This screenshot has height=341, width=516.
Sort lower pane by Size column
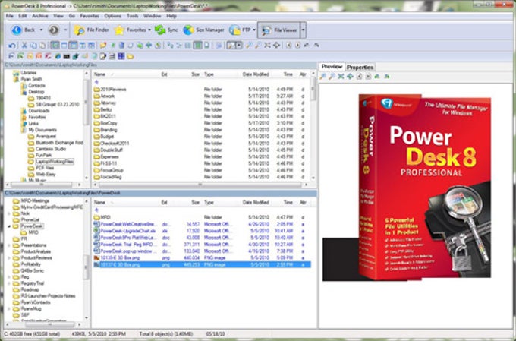(x=196, y=202)
